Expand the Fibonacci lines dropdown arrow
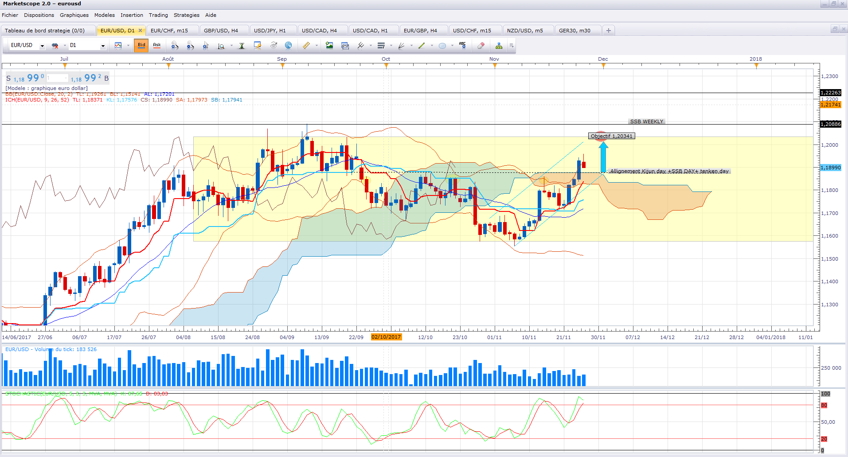 [391, 45]
